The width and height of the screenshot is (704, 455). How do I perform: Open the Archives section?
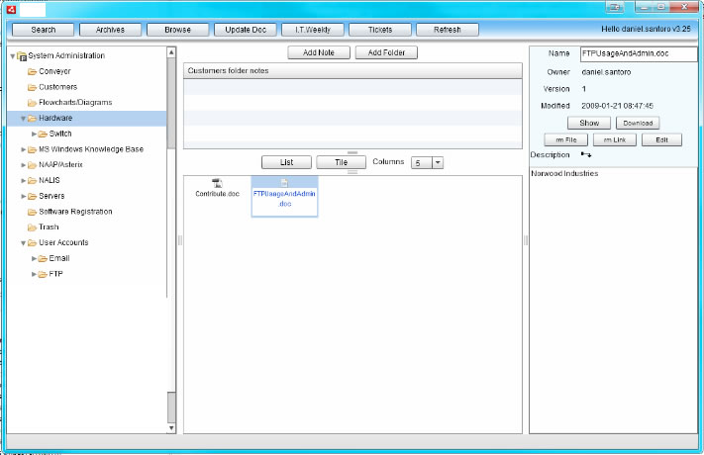[110, 30]
